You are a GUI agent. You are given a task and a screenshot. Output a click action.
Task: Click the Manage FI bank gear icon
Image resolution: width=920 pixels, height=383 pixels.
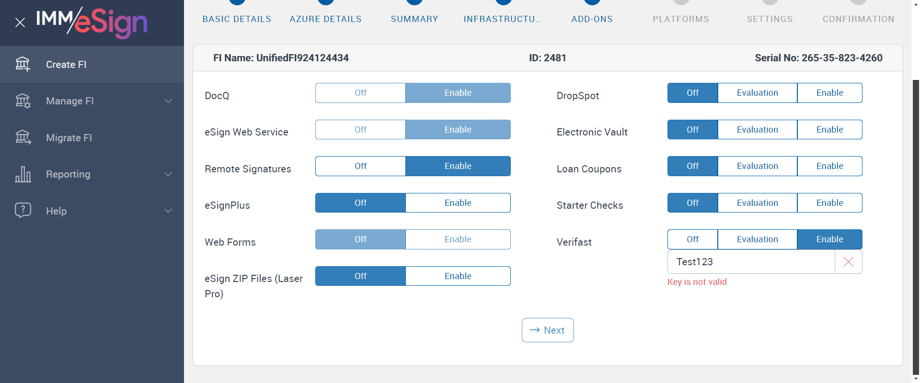[x=23, y=101]
